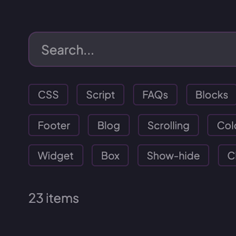Viewport: 236px width, 236px height.
Task: Toggle the Box tag filter
Action: (110, 156)
